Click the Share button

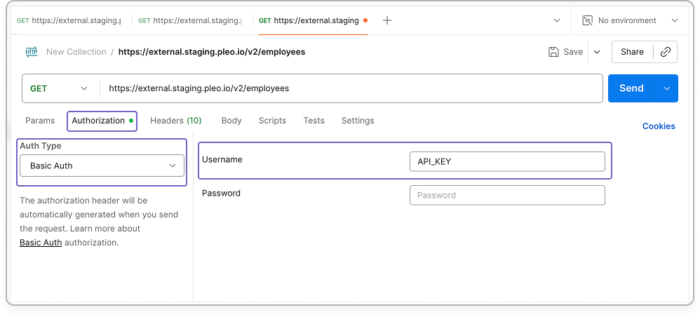coord(632,52)
